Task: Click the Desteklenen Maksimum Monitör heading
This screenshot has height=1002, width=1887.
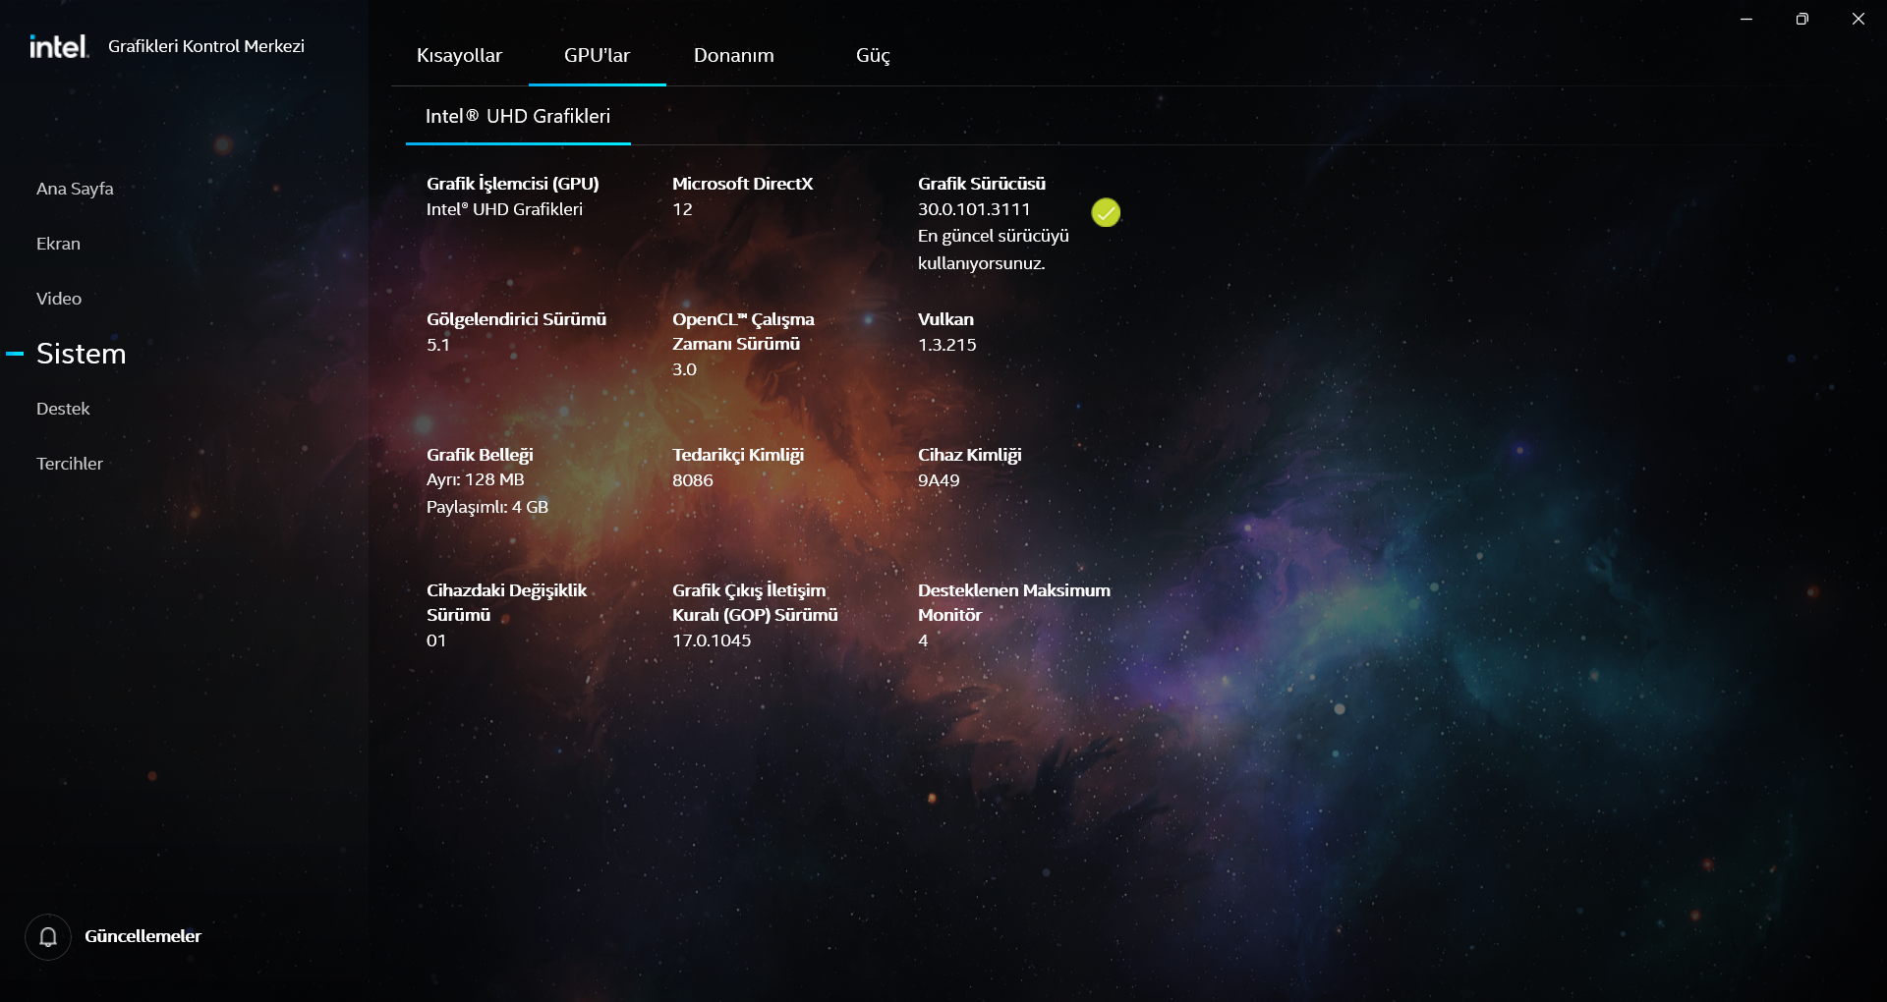Action: [x=1014, y=602]
